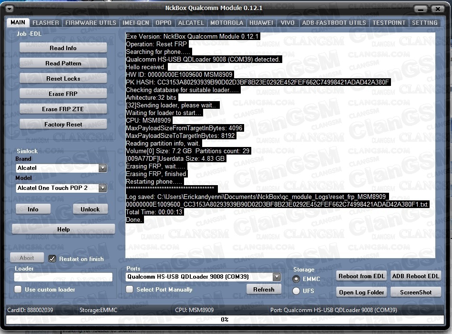Click Storage:EMMC in the status bar

(98, 310)
